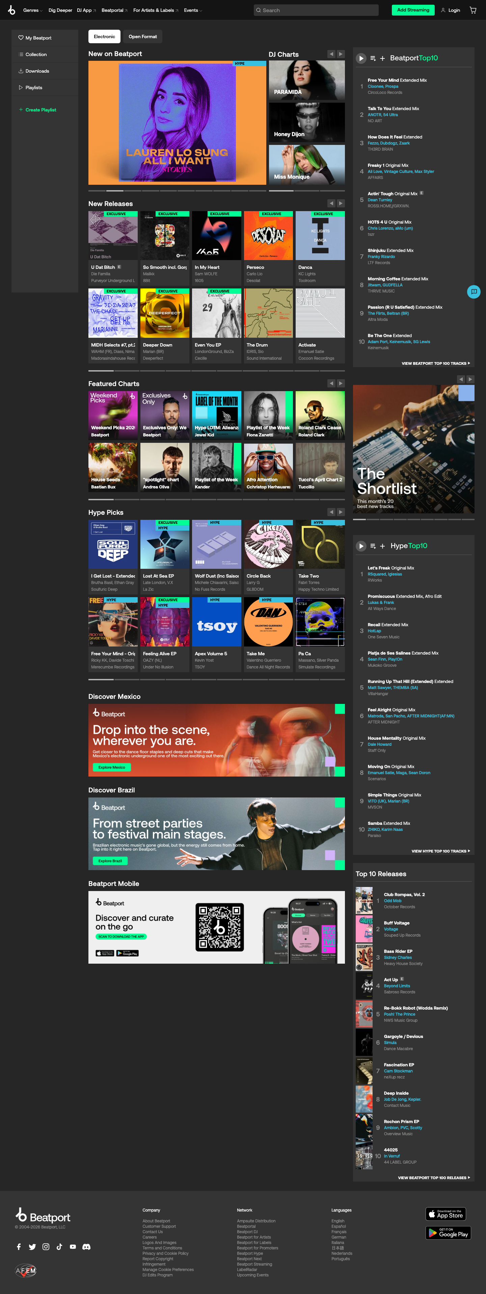Open the shopping cart icon

(473, 10)
